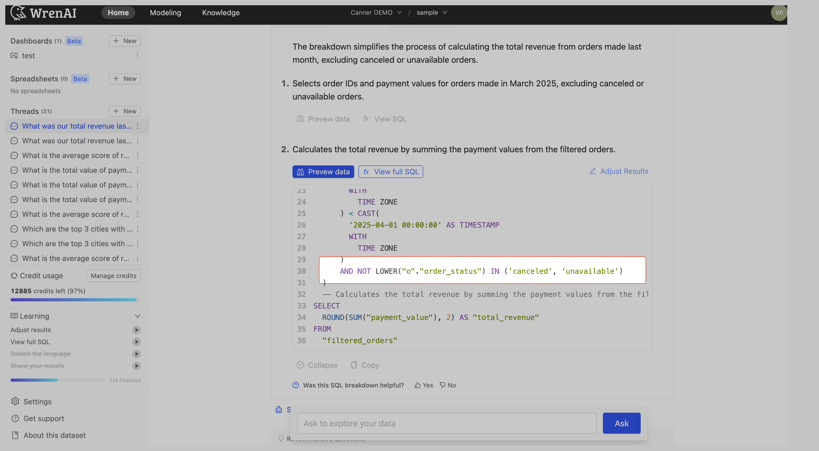Screen dimensions: 819x451
Task: Click the About this dataset book icon
Action: pos(15,435)
